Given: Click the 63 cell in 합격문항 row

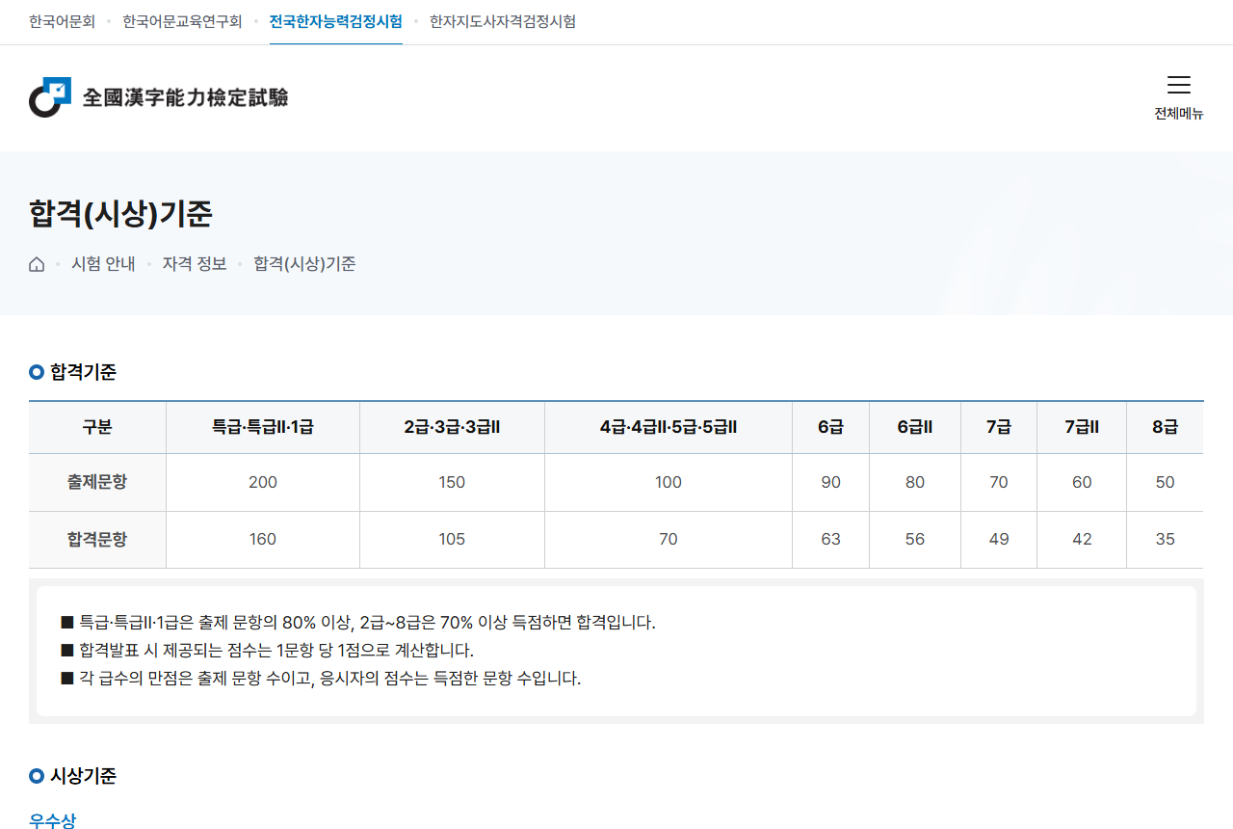Looking at the screenshot, I should tap(830, 540).
